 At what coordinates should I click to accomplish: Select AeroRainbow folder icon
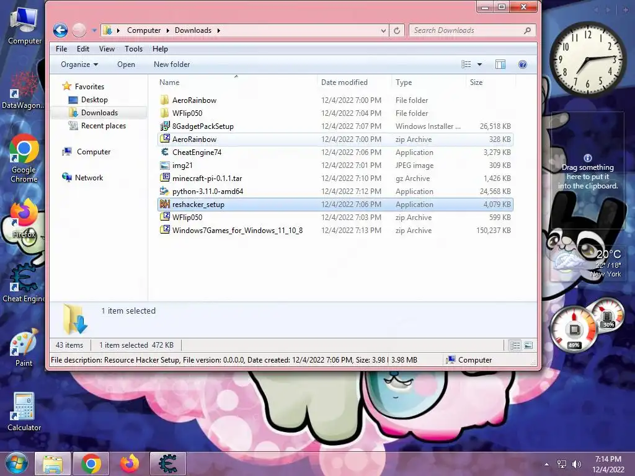pos(164,100)
